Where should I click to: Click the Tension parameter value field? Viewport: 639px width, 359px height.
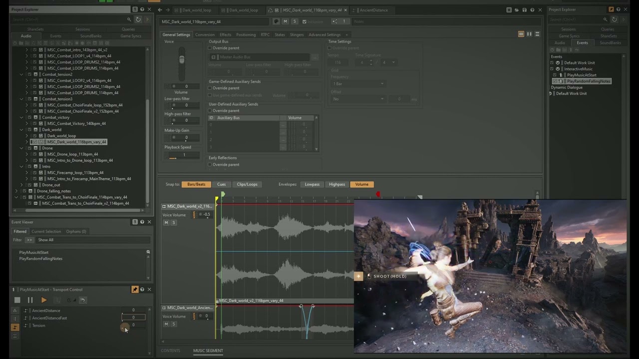[133, 325]
